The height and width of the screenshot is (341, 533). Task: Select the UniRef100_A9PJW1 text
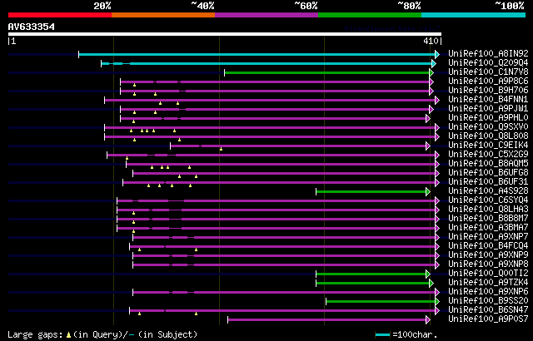tap(488, 109)
